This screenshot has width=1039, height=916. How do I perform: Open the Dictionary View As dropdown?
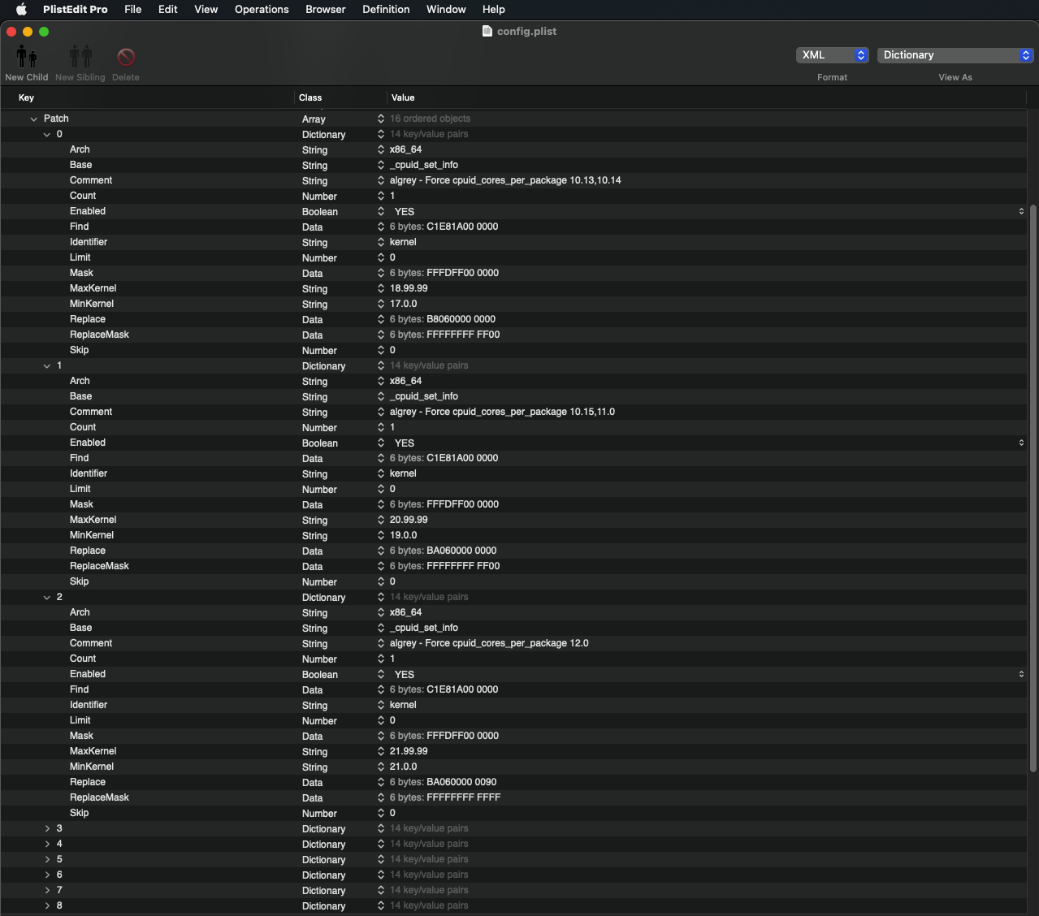[955, 55]
